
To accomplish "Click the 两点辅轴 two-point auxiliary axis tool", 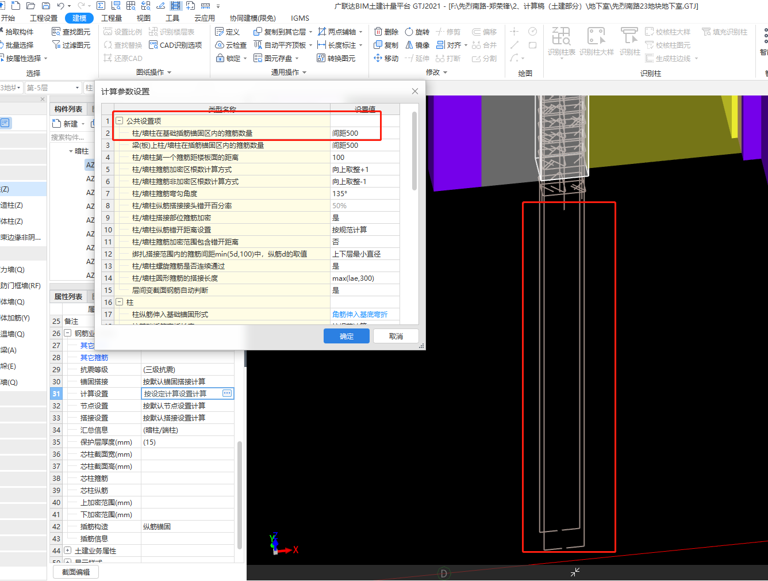I will [x=340, y=32].
